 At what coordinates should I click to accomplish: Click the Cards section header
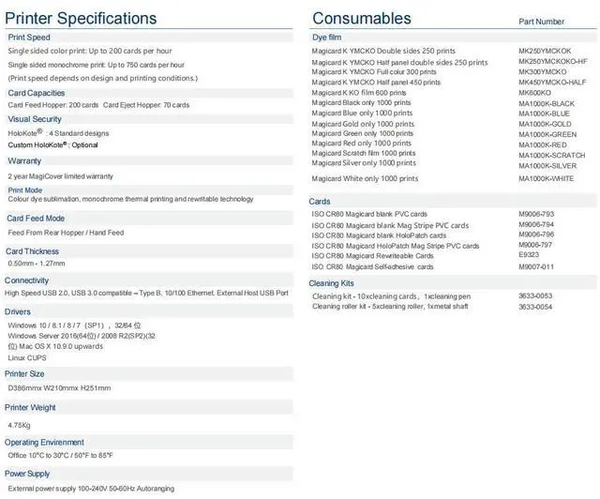[320, 202]
